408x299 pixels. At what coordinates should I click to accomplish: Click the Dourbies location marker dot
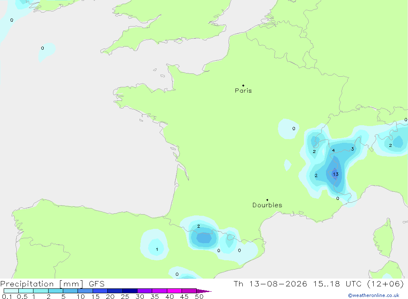pyautogui.click(x=267, y=200)
